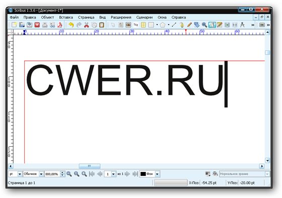Viewport: 282px width, 198px height.
Task: Select the Insert Table tool
Action: (144, 25)
